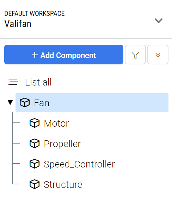Screen dimensions: 172x203
Task: Click the Fan cube icon
Action: click(x=25, y=103)
